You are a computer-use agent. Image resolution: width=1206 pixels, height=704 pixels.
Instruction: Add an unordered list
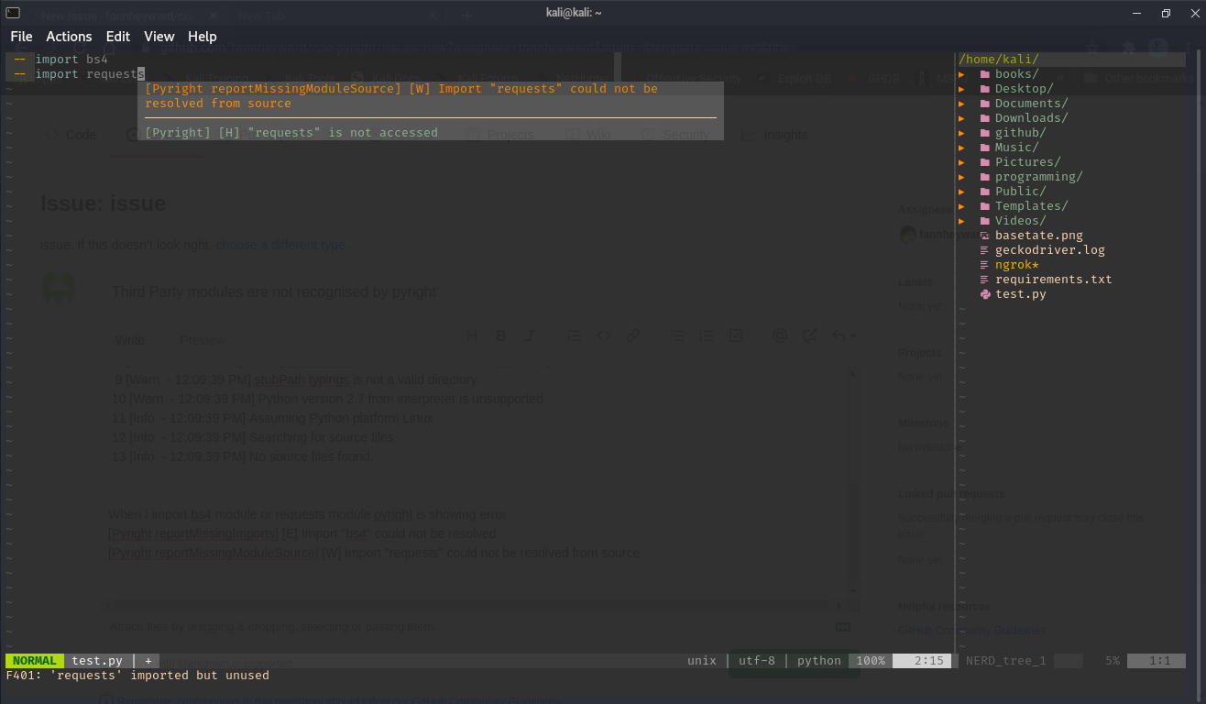pyautogui.click(x=677, y=335)
